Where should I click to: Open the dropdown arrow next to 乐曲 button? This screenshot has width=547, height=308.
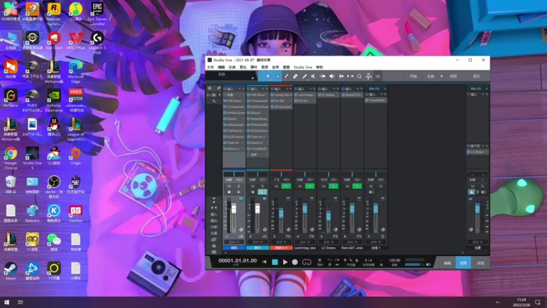(441, 76)
